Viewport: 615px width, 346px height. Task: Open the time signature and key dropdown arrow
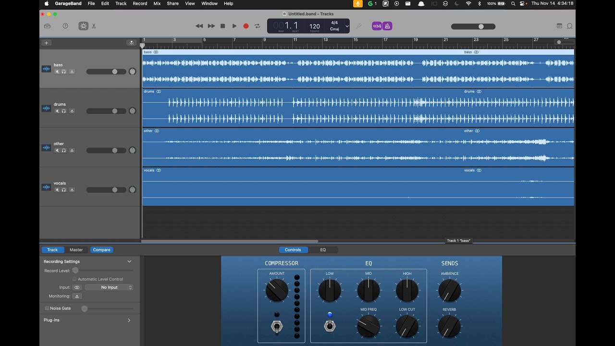click(347, 26)
